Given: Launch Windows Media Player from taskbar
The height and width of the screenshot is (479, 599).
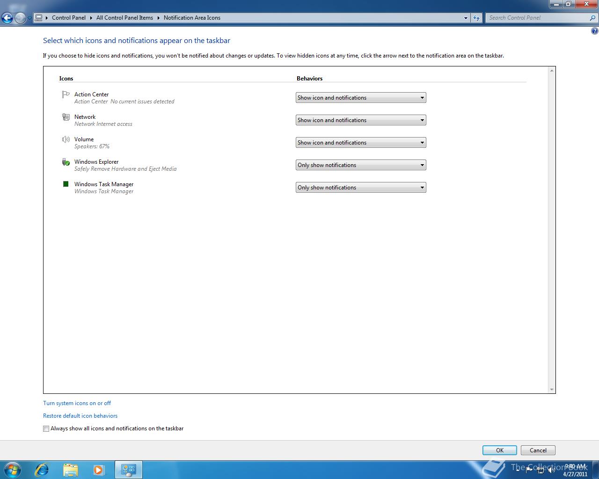Looking at the screenshot, I should [x=99, y=470].
